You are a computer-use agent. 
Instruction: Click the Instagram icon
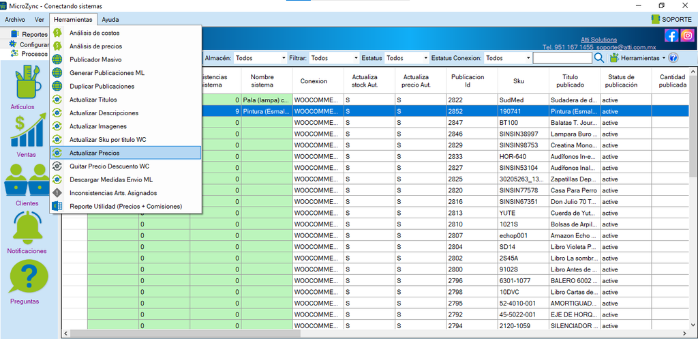point(687,35)
